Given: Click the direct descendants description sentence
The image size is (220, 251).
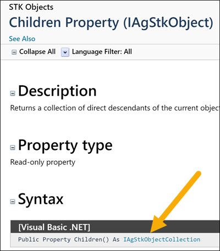Looking at the screenshot, I should coord(115,108).
